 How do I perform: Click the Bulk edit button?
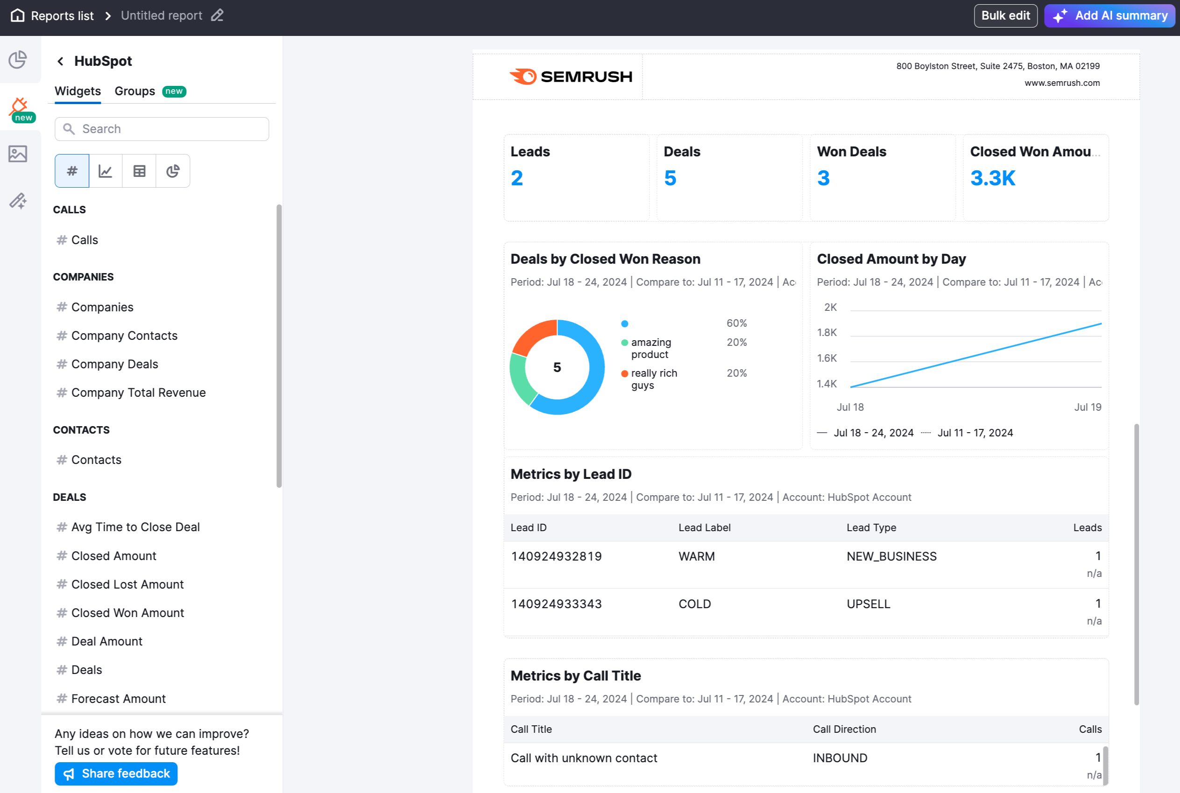tap(1005, 16)
